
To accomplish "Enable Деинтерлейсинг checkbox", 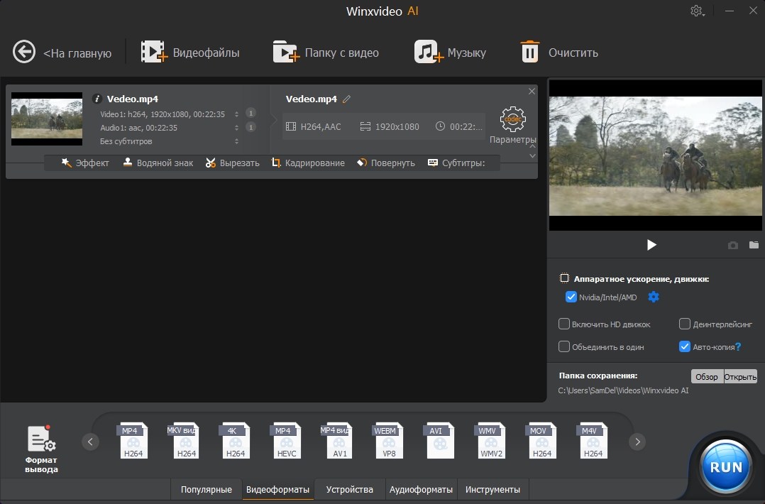I will [685, 324].
